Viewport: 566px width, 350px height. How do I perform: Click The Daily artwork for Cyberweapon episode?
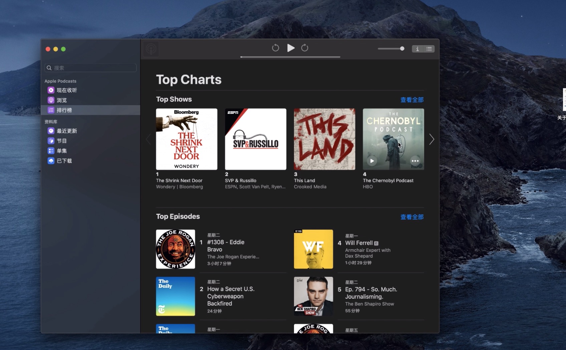(x=176, y=296)
